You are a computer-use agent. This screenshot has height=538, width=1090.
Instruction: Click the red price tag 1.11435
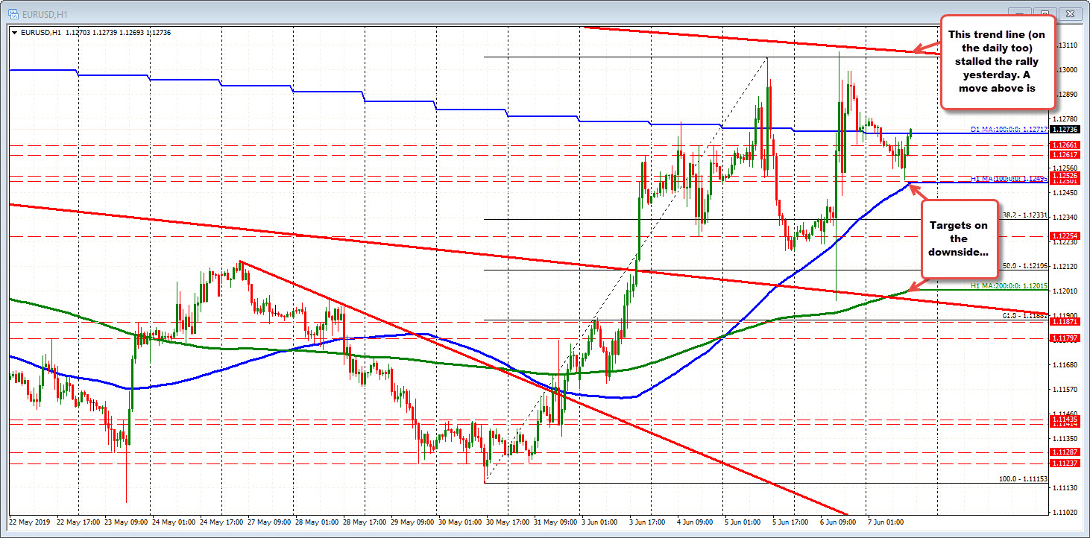click(1065, 420)
